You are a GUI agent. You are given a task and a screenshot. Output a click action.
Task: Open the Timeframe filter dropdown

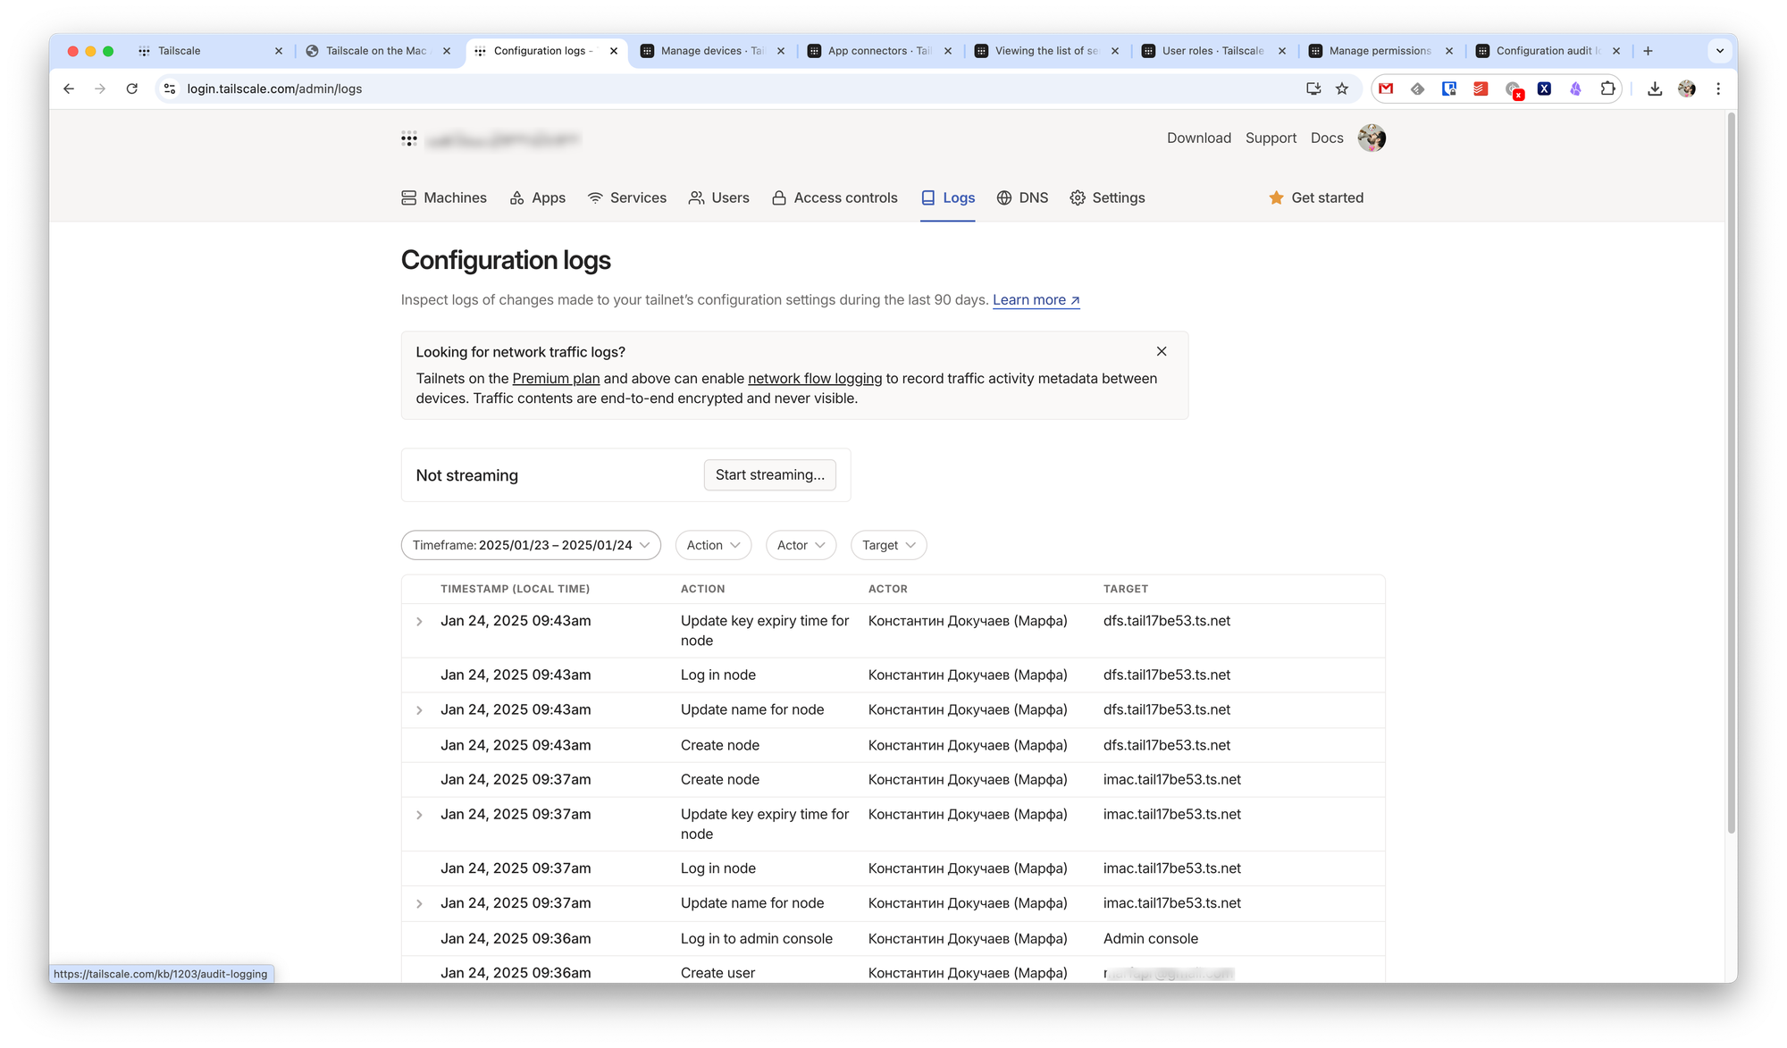click(531, 545)
